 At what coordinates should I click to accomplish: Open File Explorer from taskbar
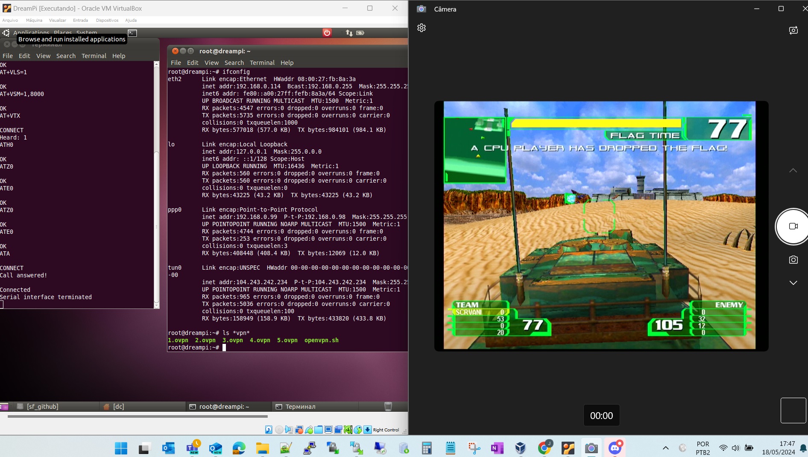(262, 448)
